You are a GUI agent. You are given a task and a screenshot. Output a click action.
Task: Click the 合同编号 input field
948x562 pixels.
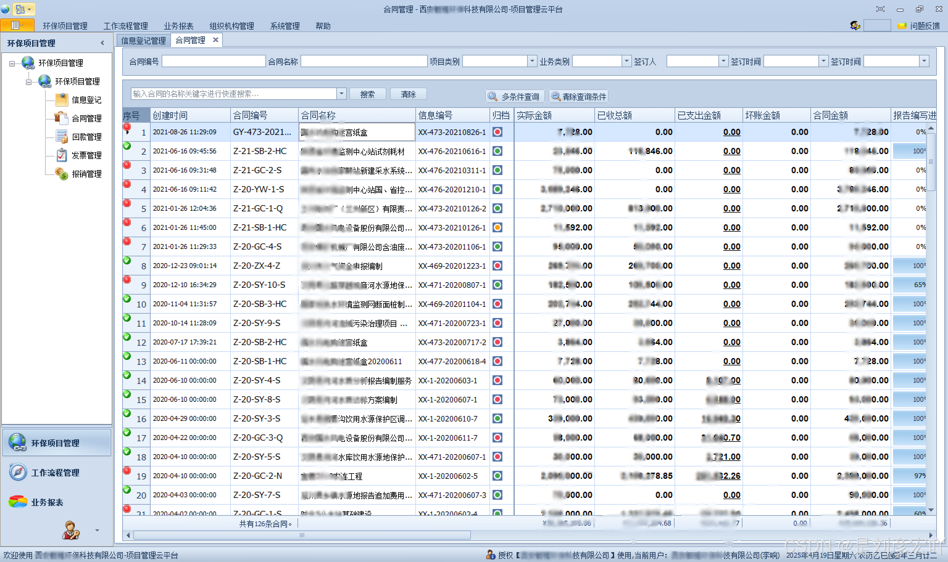[x=214, y=61]
